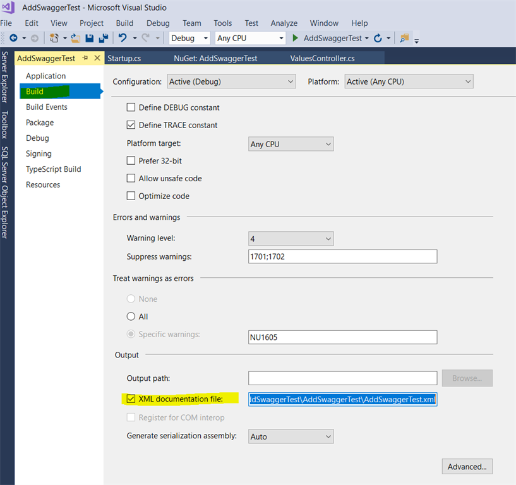Uncheck Define TRACE constant
This screenshot has height=485, width=516.
(x=131, y=125)
